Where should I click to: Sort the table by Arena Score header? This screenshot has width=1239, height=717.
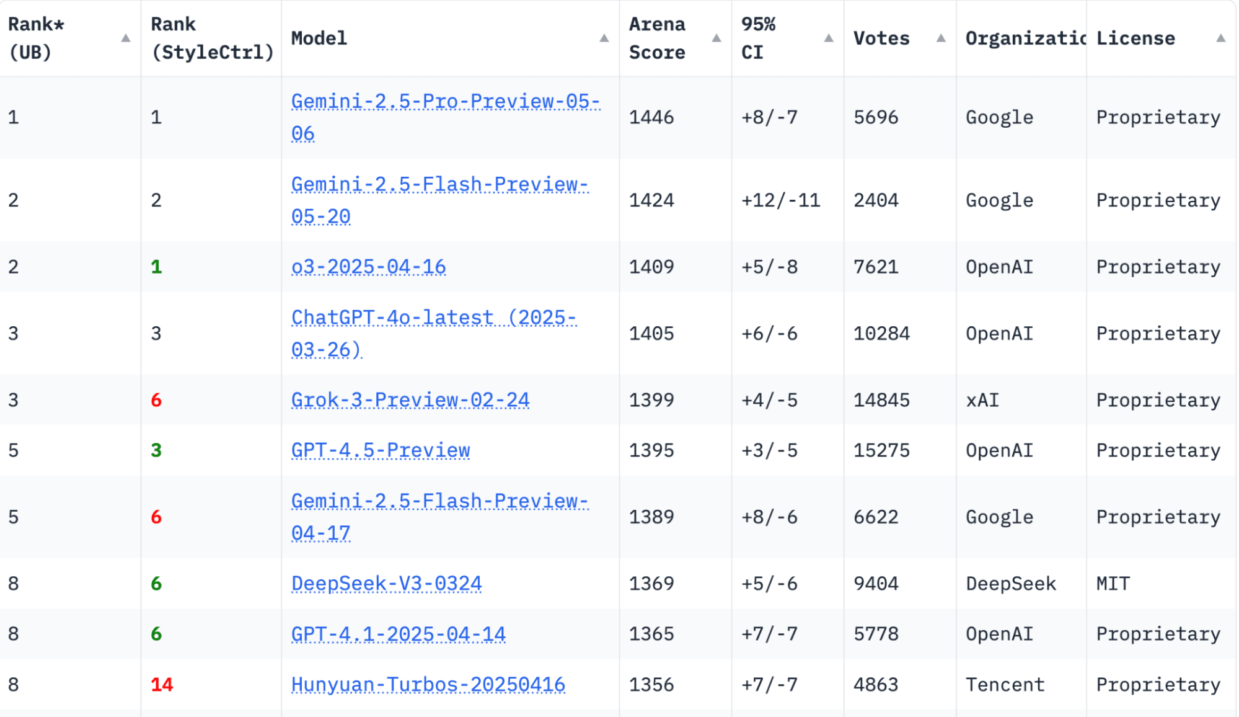click(x=657, y=38)
